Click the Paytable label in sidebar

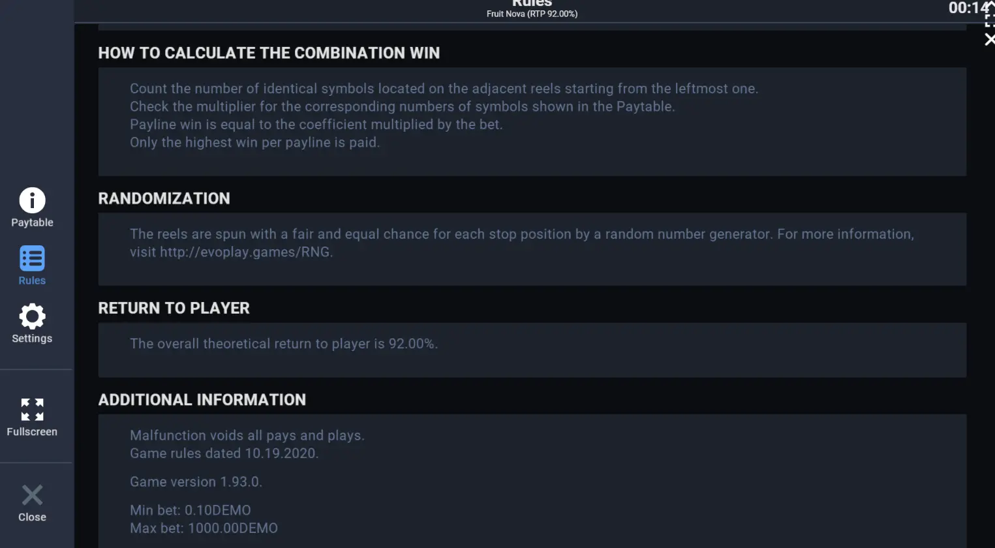pos(32,222)
